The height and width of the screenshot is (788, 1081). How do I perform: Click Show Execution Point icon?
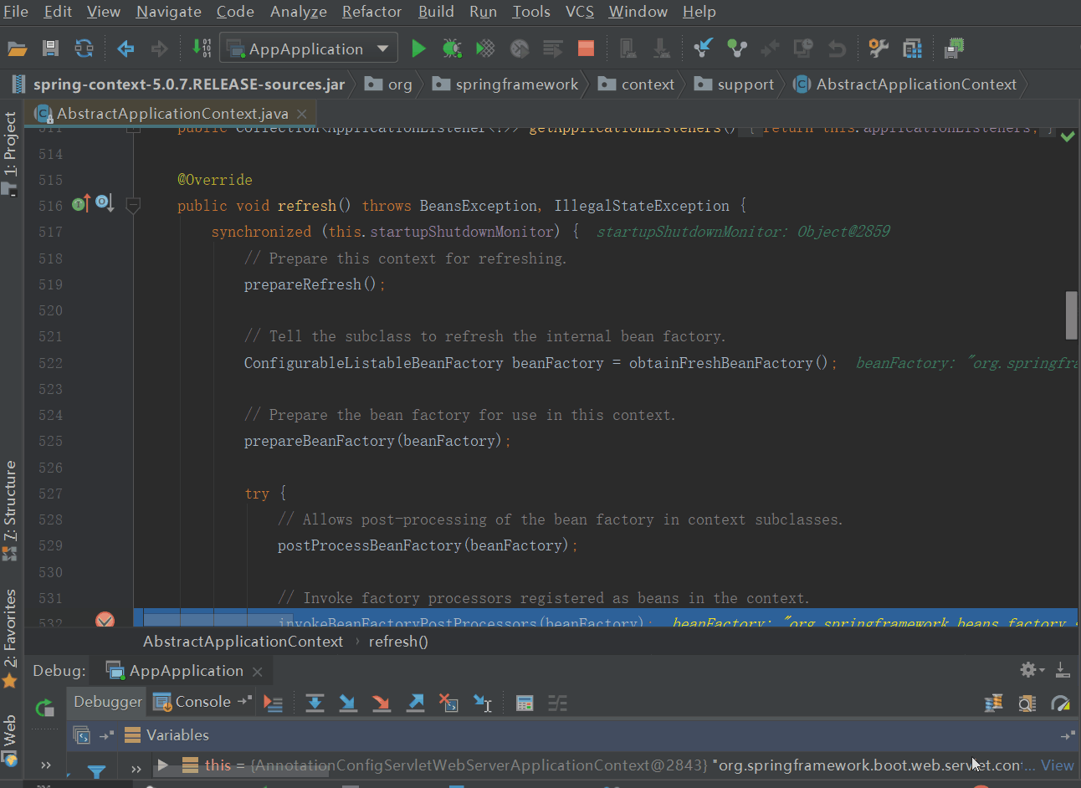point(273,703)
